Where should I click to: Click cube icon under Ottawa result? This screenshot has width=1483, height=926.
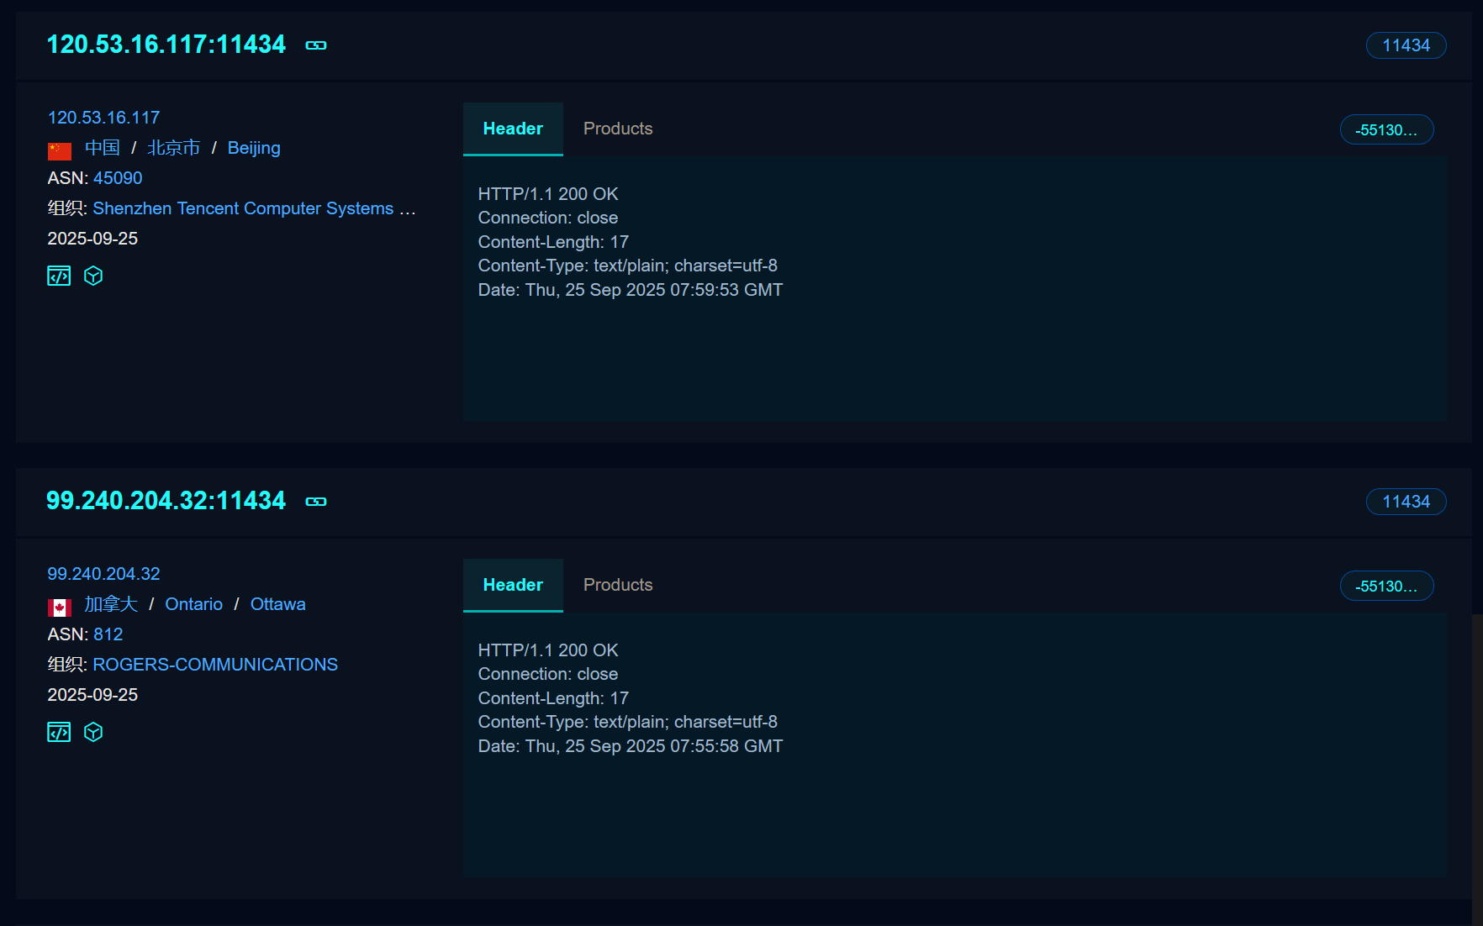click(93, 732)
